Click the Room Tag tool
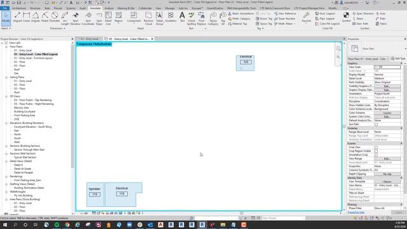The image size is (407, 229). 264,18
